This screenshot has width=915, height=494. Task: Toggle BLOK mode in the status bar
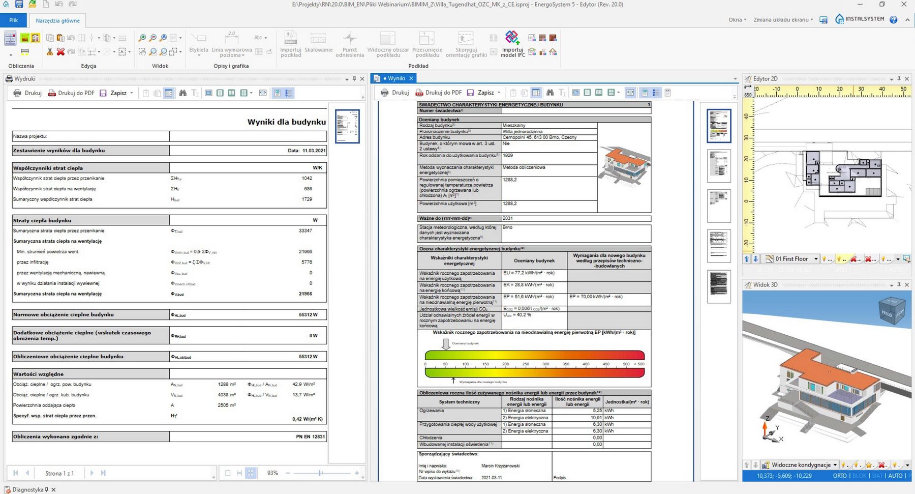pyautogui.click(x=860, y=476)
